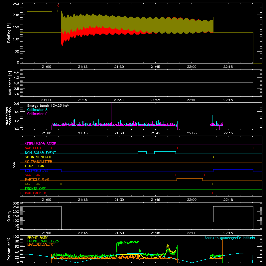The height and width of the screenshot is (266, 266).
Task: Click the raised SAA_FLAG segment
Action: pos(190,174)
